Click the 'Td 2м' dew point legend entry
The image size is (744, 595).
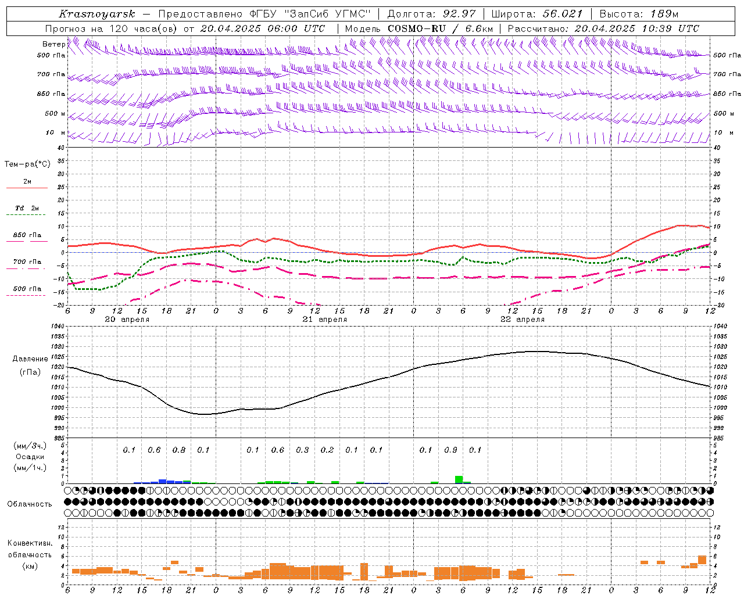27,208
